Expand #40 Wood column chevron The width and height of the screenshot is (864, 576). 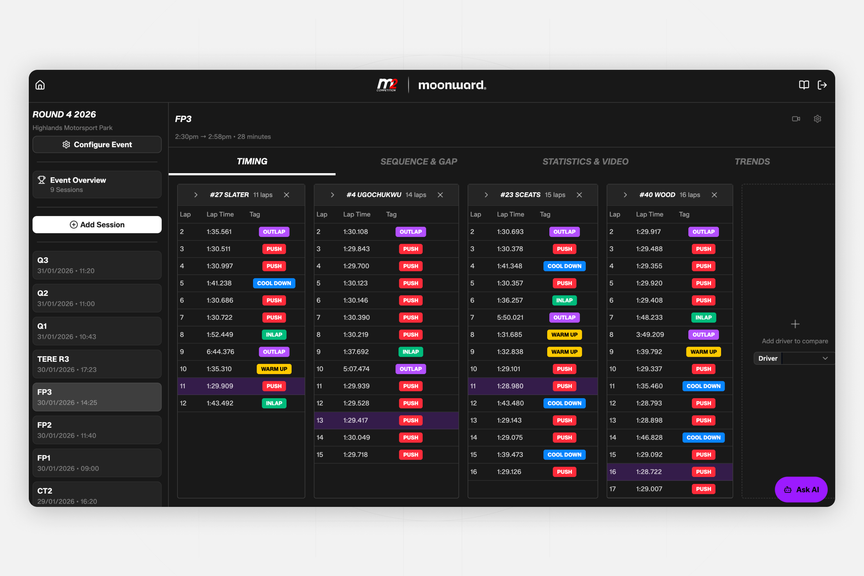pos(625,195)
